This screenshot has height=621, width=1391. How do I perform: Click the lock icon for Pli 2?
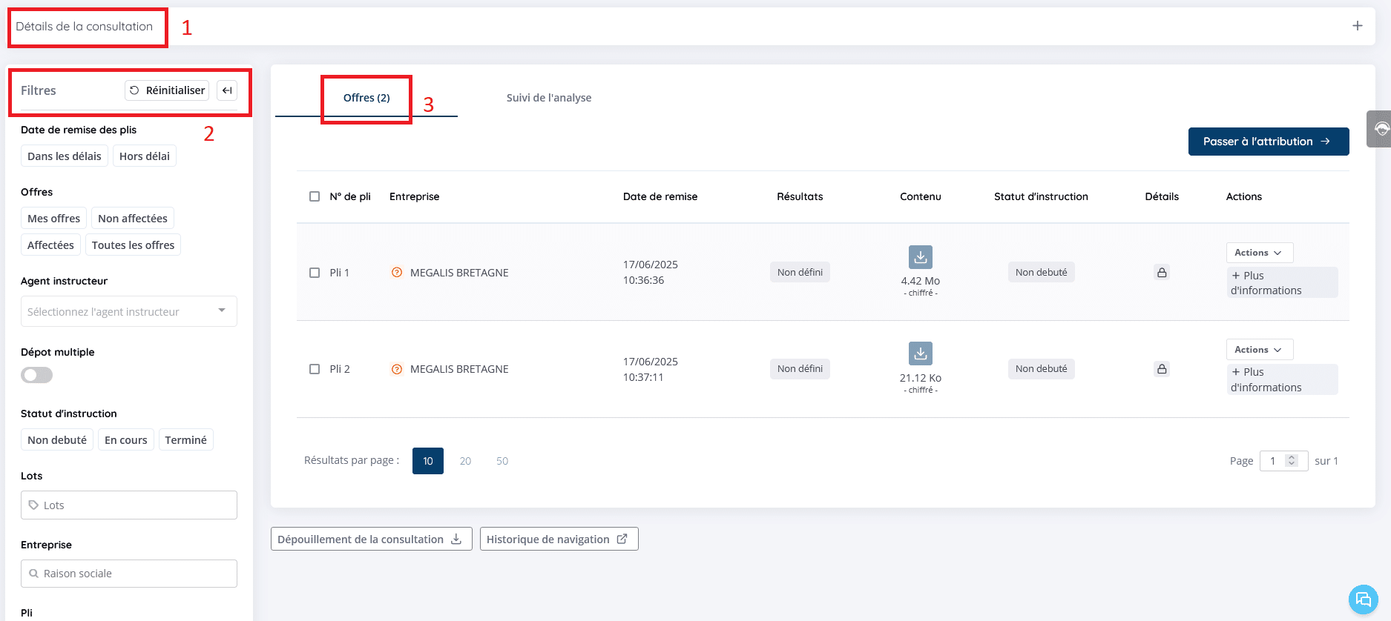tap(1163, 369)
